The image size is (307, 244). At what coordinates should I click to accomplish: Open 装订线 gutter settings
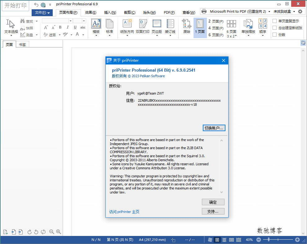170,27
